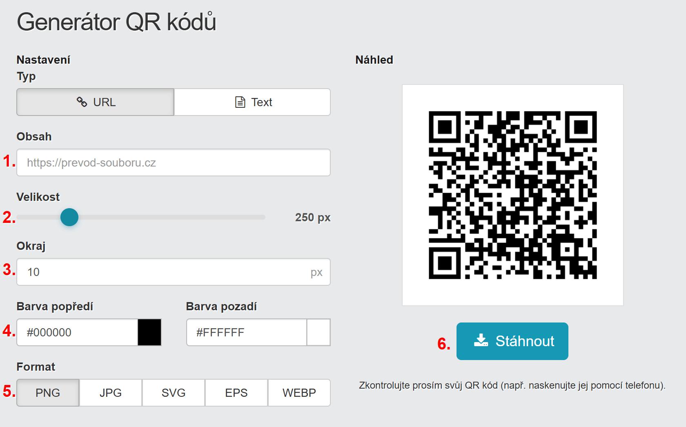The image size is (686, 427).
Task: Focus the Okraj margin input field
Action: (163, 272)
